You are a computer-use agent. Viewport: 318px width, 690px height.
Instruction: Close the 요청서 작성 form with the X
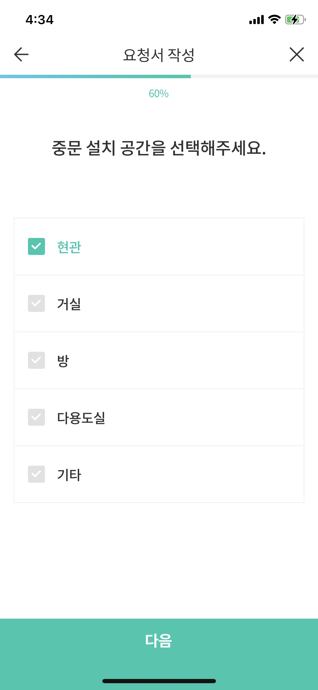tap(297, 55)
